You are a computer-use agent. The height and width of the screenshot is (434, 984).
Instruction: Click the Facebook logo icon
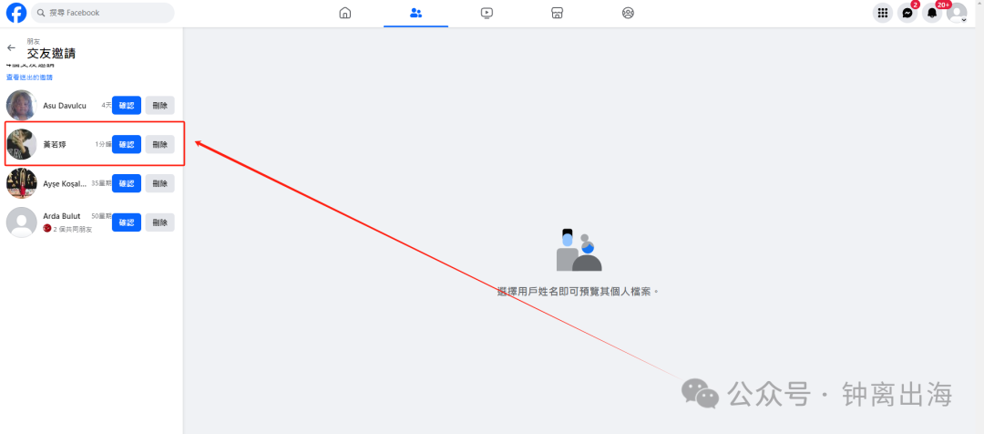[16, 13]
